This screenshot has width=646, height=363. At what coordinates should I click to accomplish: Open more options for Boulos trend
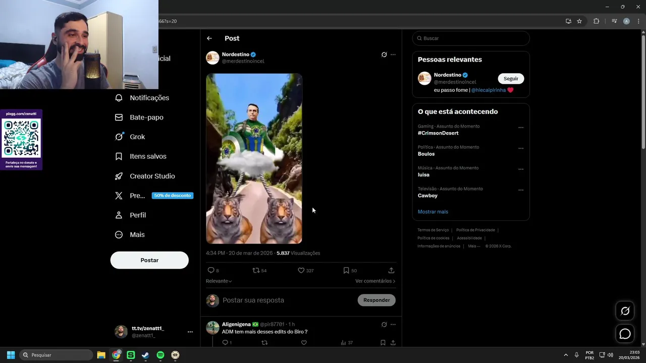click(521, 148)
